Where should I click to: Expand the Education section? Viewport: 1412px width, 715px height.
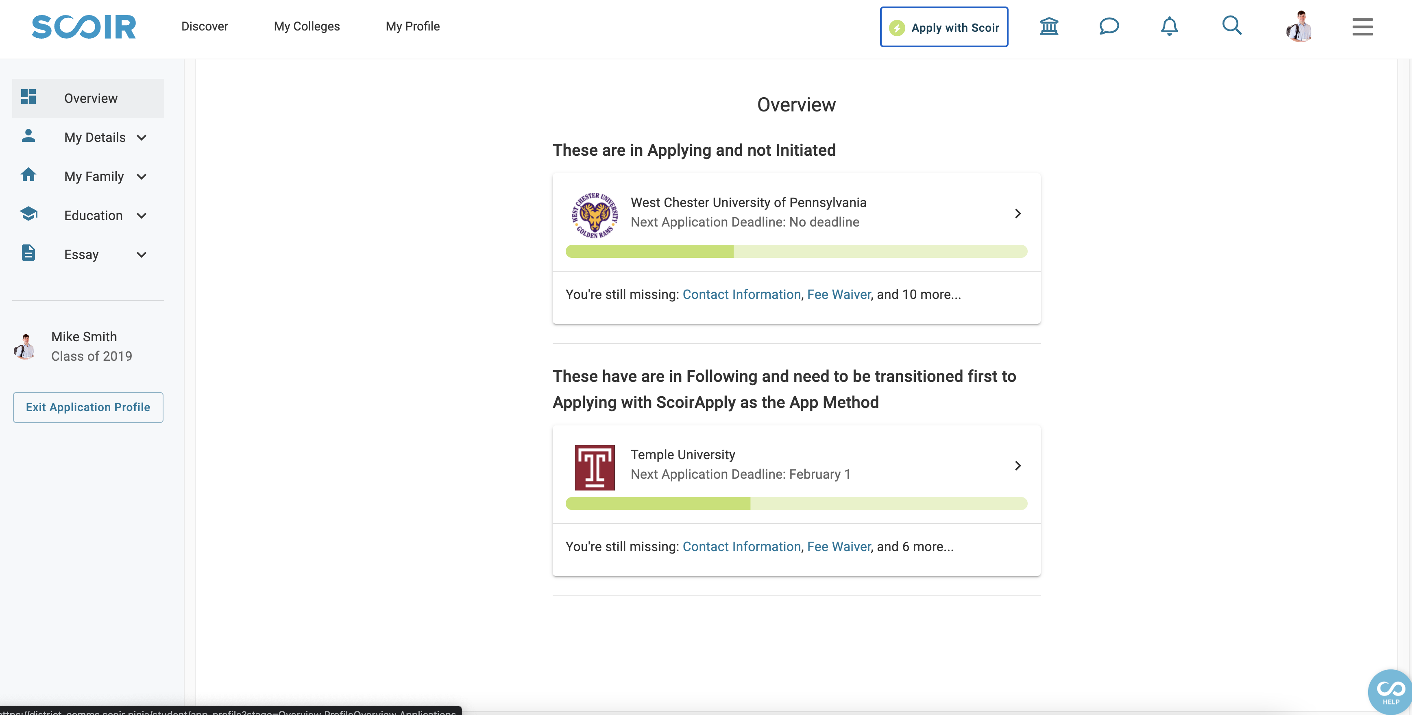pyautogui.click(x=142, y=216)
